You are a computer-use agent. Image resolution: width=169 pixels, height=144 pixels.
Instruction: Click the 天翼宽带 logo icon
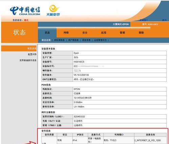(x=53, y=10)
